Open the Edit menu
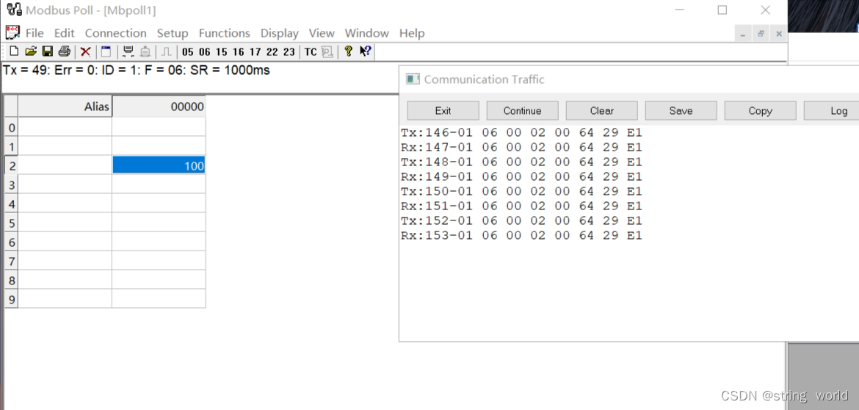 click(x=64, y=34)
